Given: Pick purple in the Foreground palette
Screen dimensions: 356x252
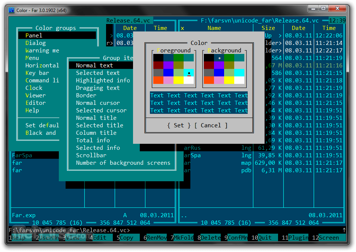Looking at the screenshot, I should tap(169, 65).
